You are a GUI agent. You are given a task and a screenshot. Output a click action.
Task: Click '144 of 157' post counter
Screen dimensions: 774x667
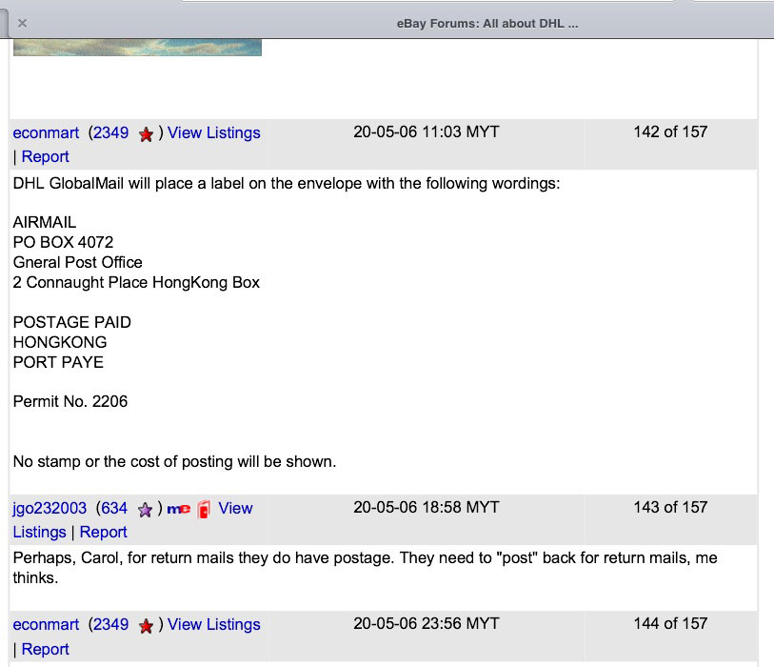point(670,623)
